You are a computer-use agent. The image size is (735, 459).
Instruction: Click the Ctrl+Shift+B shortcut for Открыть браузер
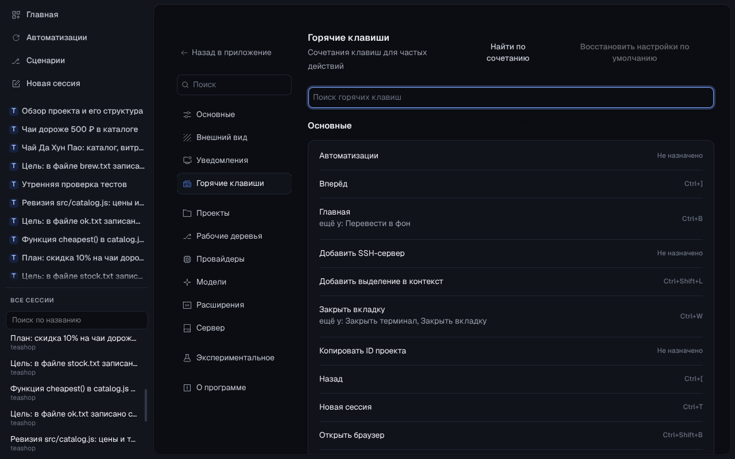pos(683,435)
